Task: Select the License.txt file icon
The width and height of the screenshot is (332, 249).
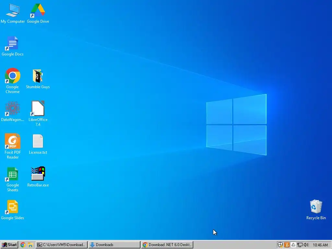Action: (x=38, y=144)
